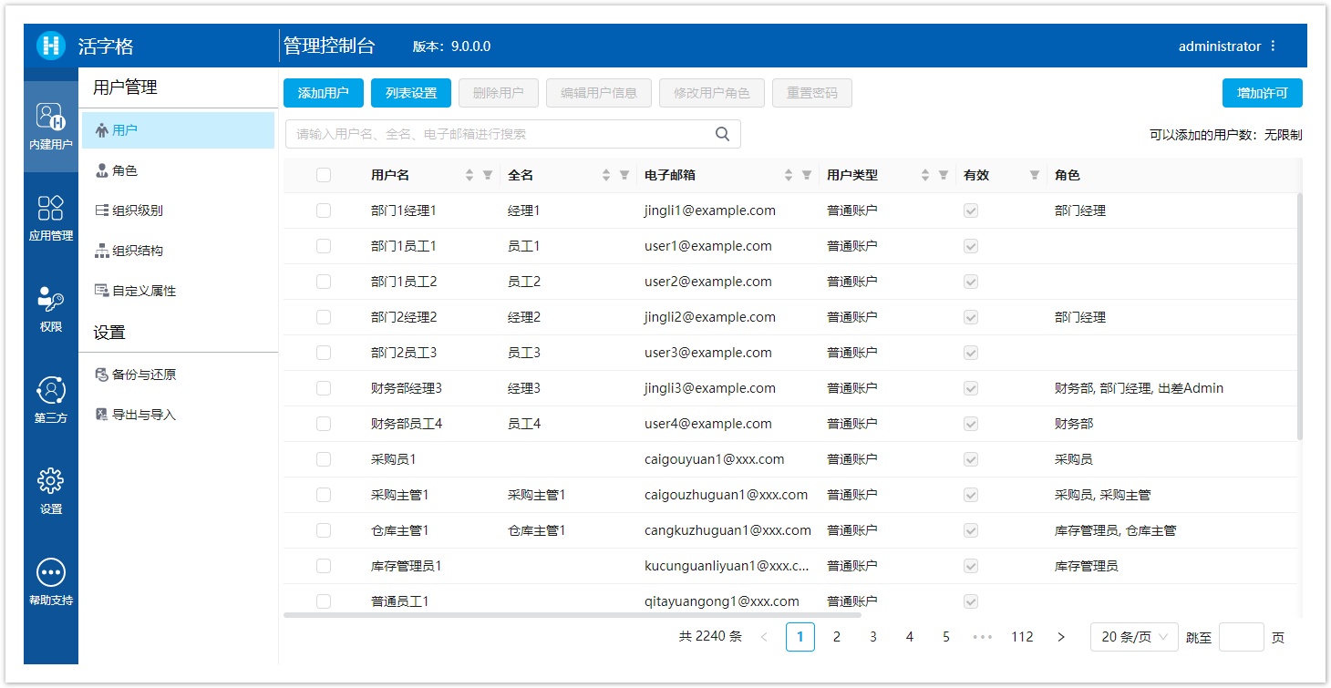The image size is (1331, 688).
Task: Open the 设置 gear sidebar section
Action: click(x=51, y=491)
